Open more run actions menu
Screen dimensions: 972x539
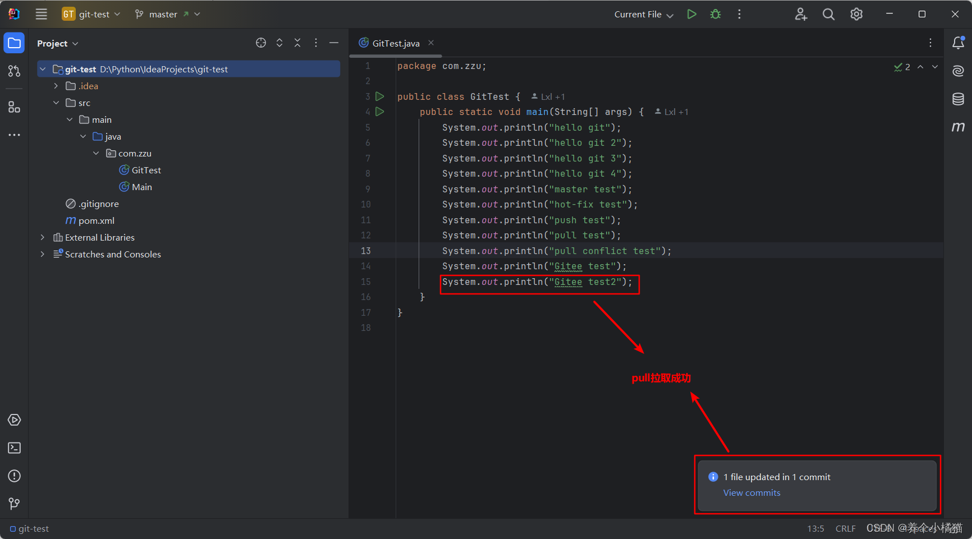[739, 14]
